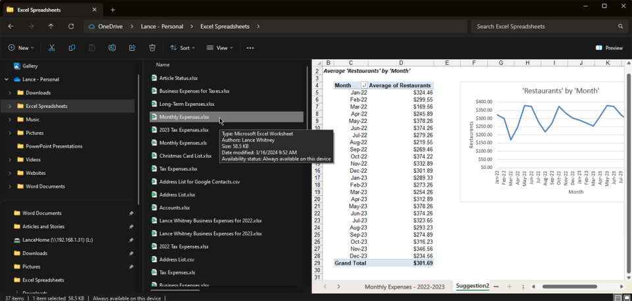Click the Delete trash can icon
This screenshot has height=301, width=632.
pos(152,48)
